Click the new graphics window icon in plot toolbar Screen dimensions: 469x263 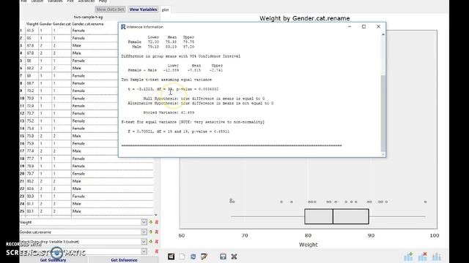pos(171,256)
